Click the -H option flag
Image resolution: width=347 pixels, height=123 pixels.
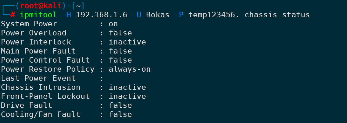[x=66, y=15]
